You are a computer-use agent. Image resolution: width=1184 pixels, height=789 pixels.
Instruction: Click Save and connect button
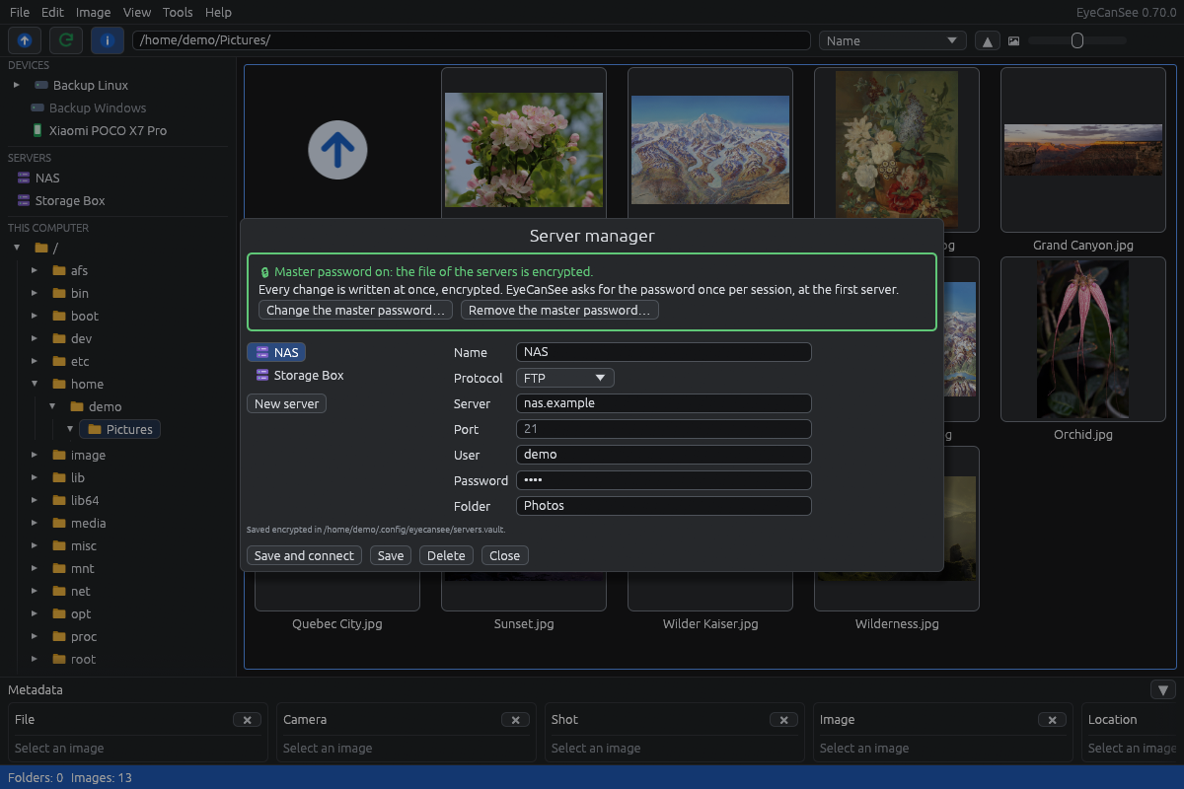click(x=304, y=555)
